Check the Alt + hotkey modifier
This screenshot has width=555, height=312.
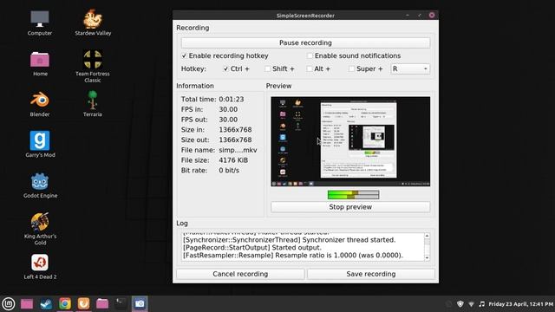pos(310,69)
